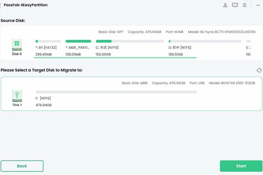The height and width of the screenshot is (175, 263).
Task: Click the F: NTFS target usage bar
Action: click(x=116, y=92)
